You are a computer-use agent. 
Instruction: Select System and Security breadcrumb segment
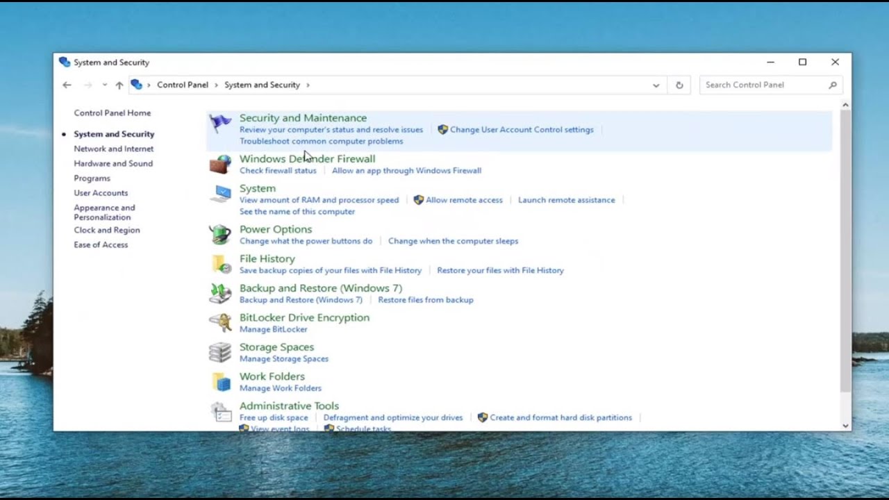[x=262, y=85]
